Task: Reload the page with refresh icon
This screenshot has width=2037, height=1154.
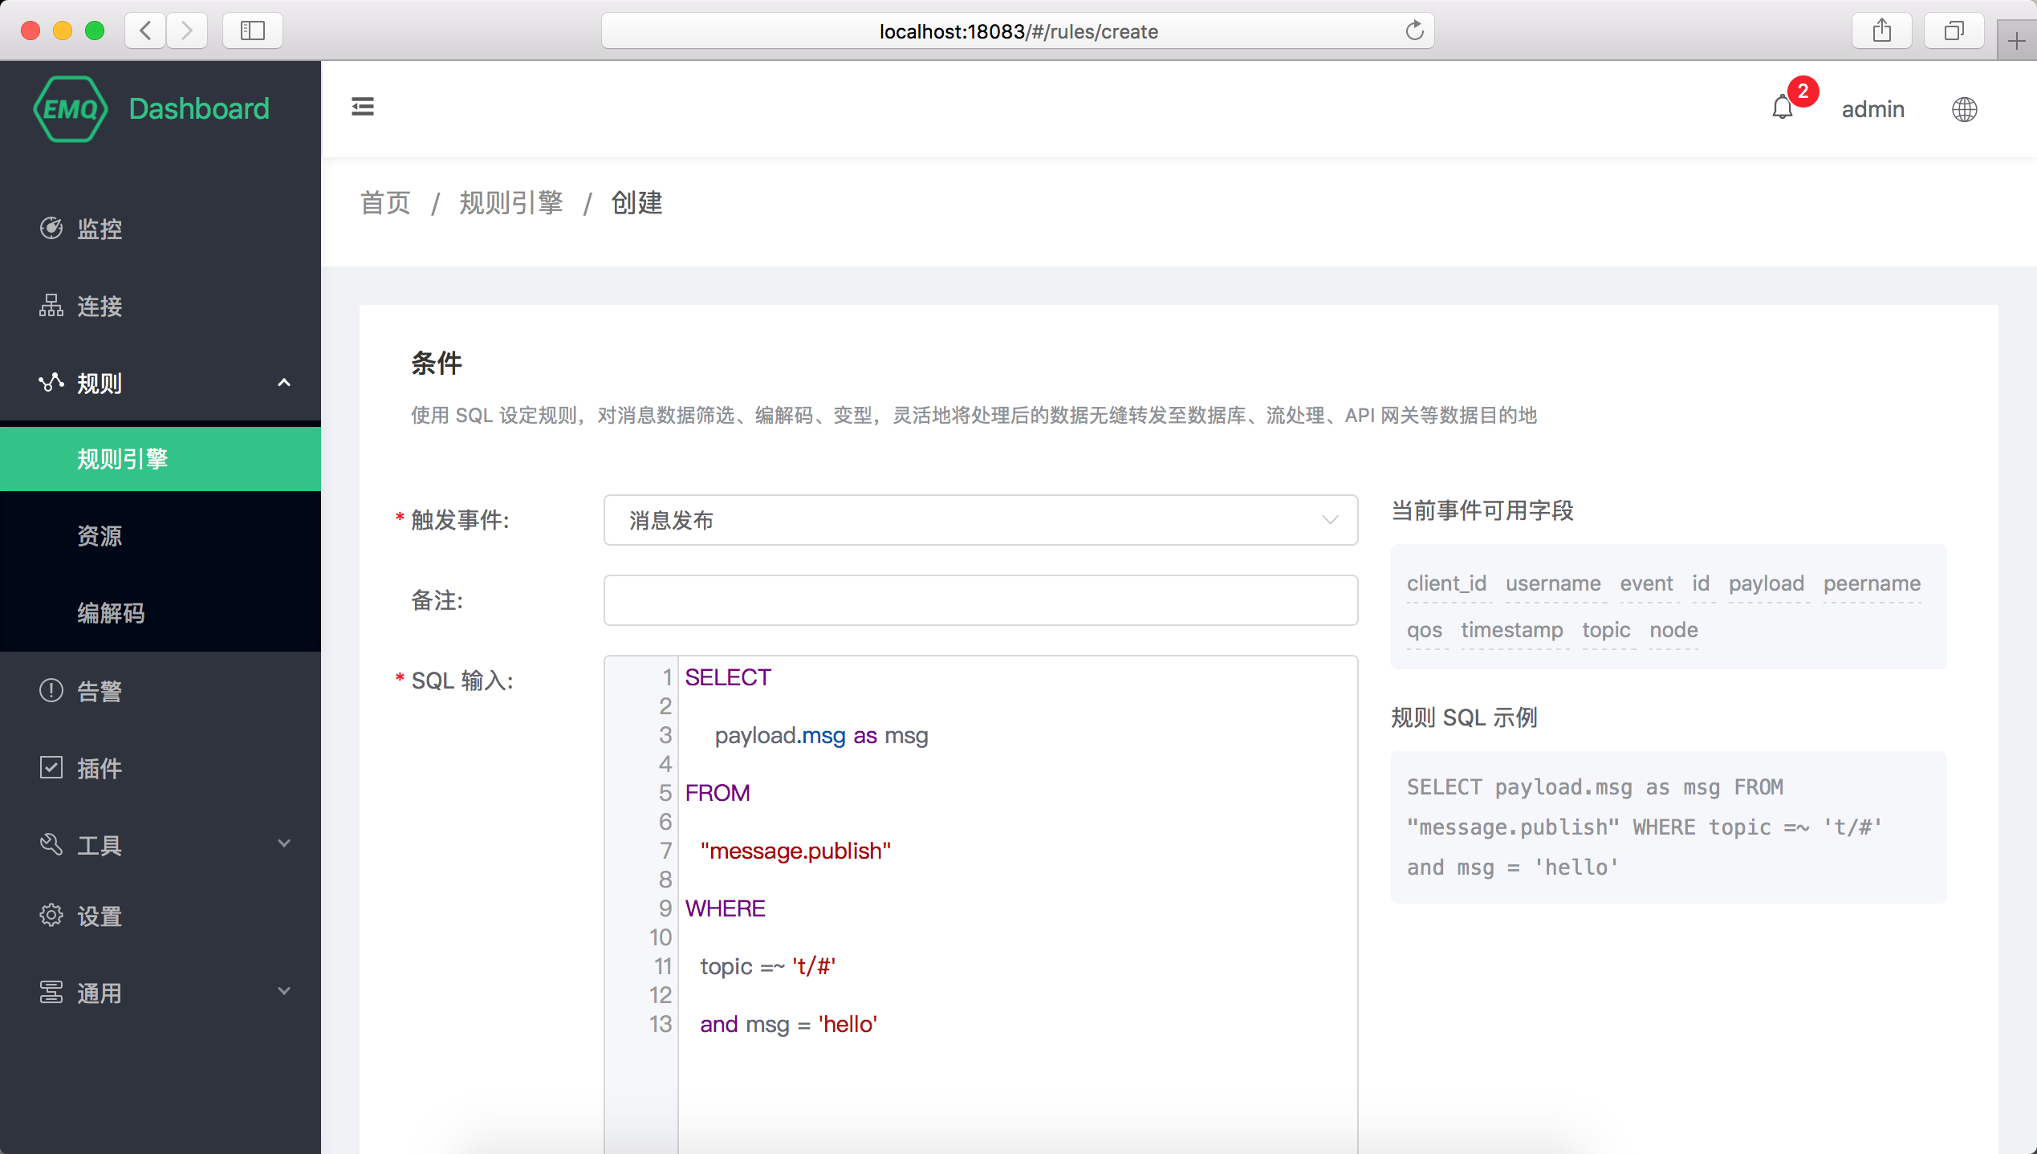Action: click(1414, 30)
